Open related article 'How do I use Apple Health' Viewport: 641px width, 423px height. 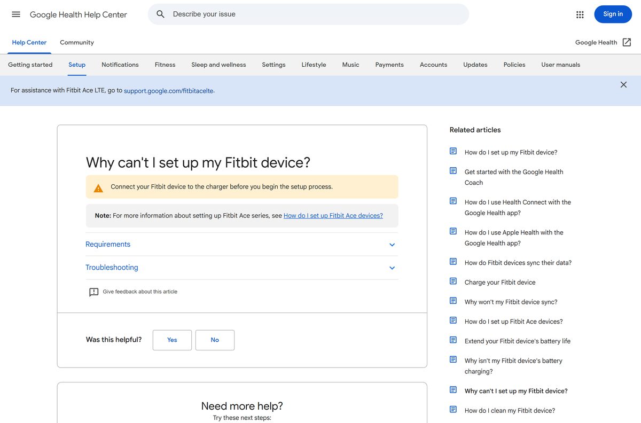[514, 238]
